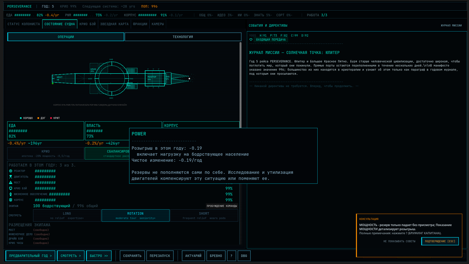469x264 pixels.
Task: Click the ПОП: 996 population counter
Action: (149, 6)
